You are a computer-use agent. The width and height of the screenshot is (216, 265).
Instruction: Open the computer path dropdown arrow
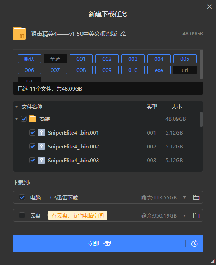[x=184, y=197]
